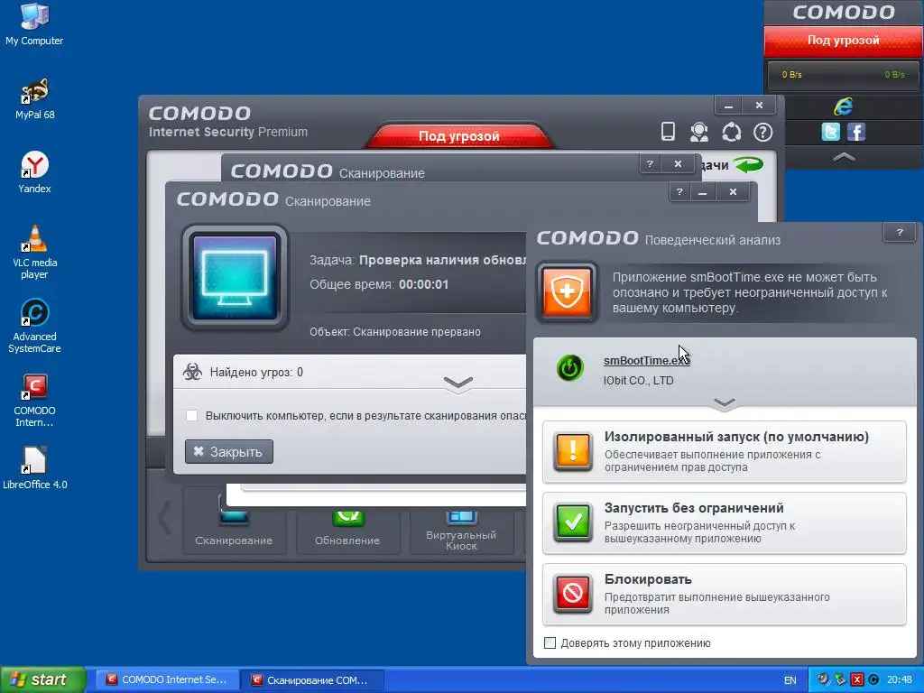Click the green back arrow next to tasks
Screen dimensions: 924x693
tap(748, 164)
